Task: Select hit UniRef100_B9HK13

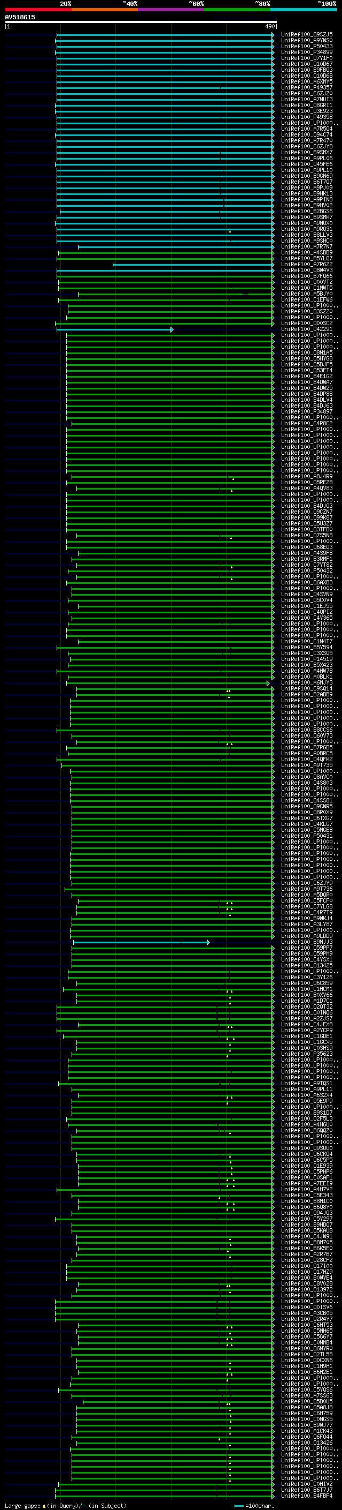Action: click(x=307, y=194)
